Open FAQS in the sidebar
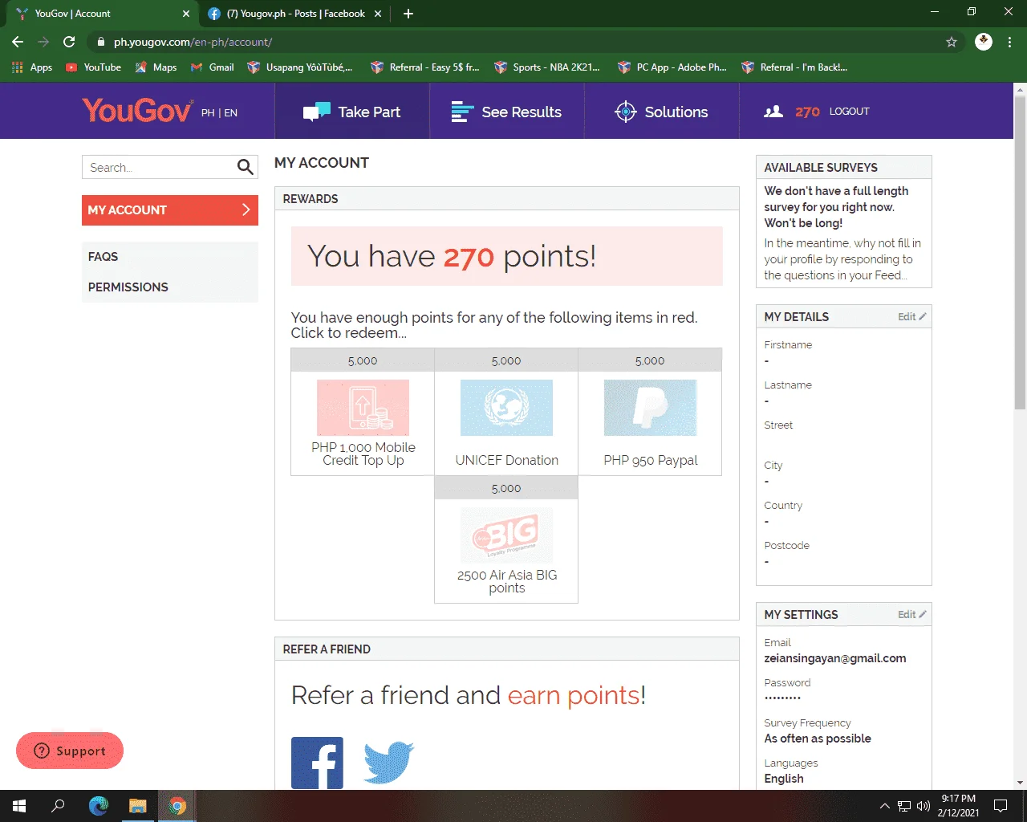1027x822 pixels. click(x=103, y=257)
